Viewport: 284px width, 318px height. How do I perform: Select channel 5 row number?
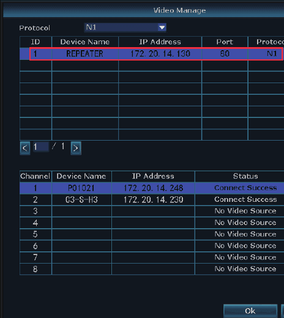click(35, 234)
